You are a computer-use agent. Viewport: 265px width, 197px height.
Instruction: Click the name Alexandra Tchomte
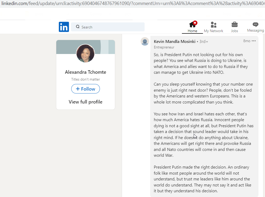point(85,72)
